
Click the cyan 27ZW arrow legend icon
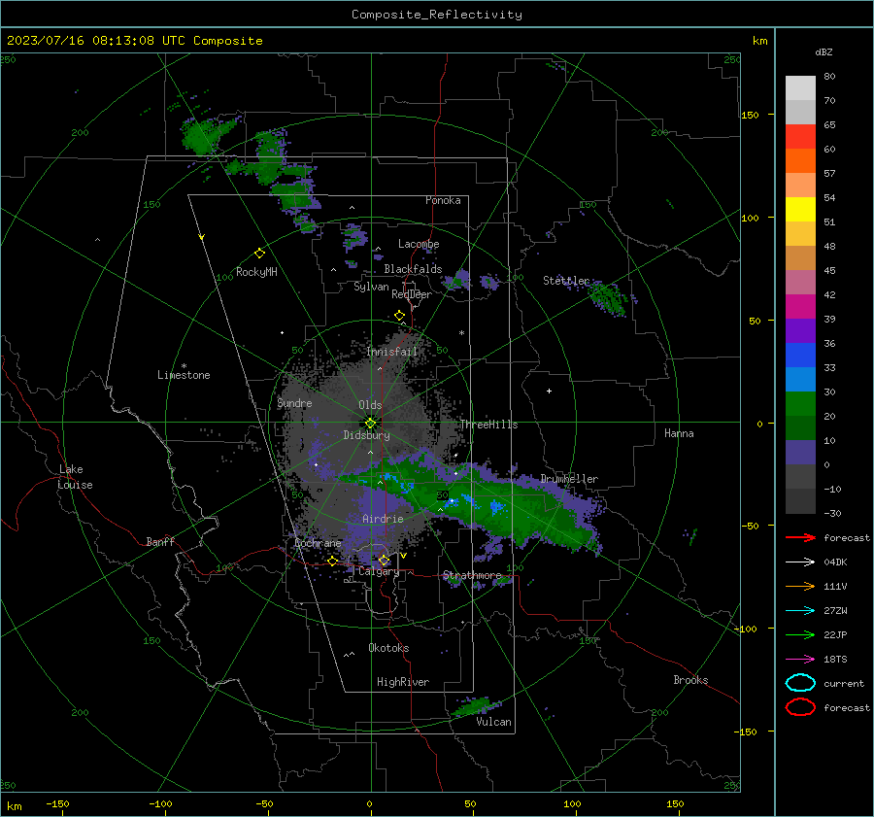(800, 611)
